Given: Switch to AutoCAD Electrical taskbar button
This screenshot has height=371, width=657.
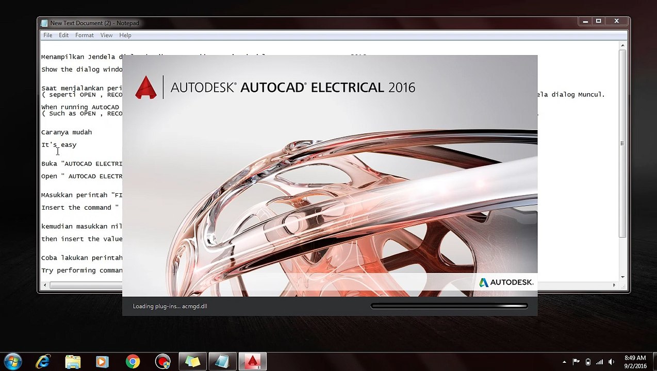Looking at the screenshot, I should click(252, 362).
